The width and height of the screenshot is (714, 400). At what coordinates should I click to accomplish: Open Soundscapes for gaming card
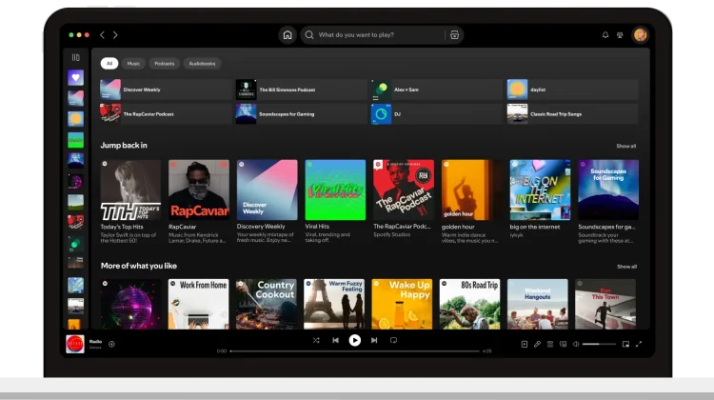(608, 201)
